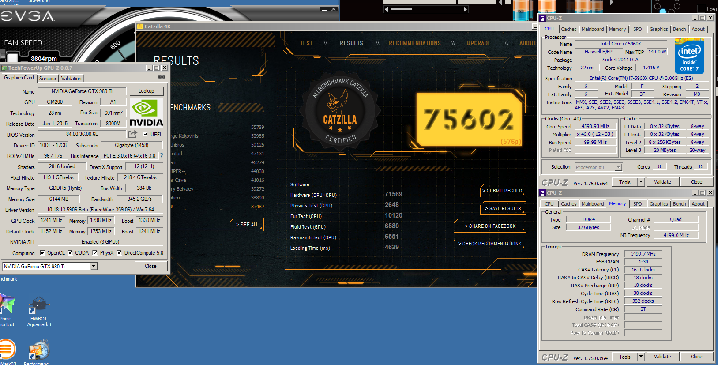Click Validate in the upper CPU-Z window
The width and height of the screenshot is (718, 365).
point(662,182)
